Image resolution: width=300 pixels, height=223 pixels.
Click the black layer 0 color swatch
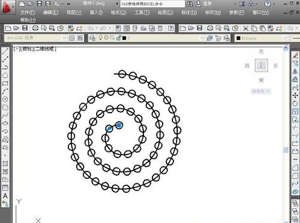click(x=124, y=38)
